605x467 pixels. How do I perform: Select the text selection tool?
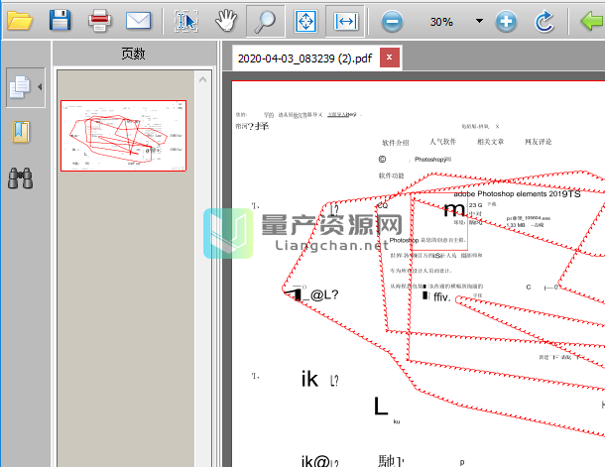(186, 21)
